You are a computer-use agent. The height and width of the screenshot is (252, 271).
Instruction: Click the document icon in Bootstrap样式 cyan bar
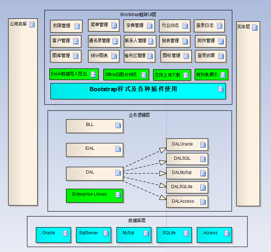click(x=221, y=89)
